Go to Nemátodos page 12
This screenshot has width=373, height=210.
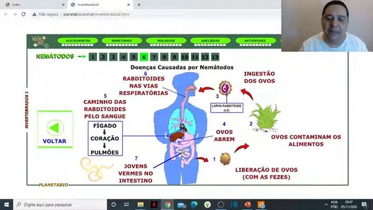point(205,57)
